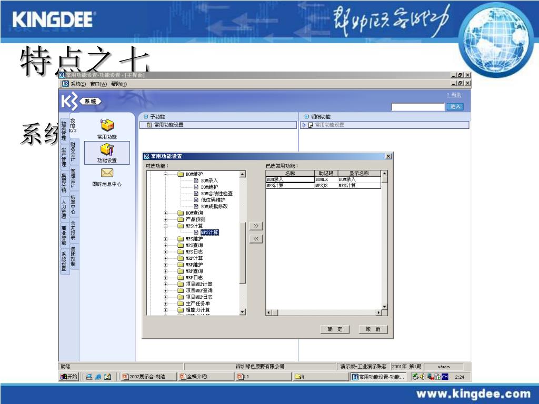Close the 常用功能设置 dialog
Image resolution: width=539 pixels, height=404 pixels.
388,156
